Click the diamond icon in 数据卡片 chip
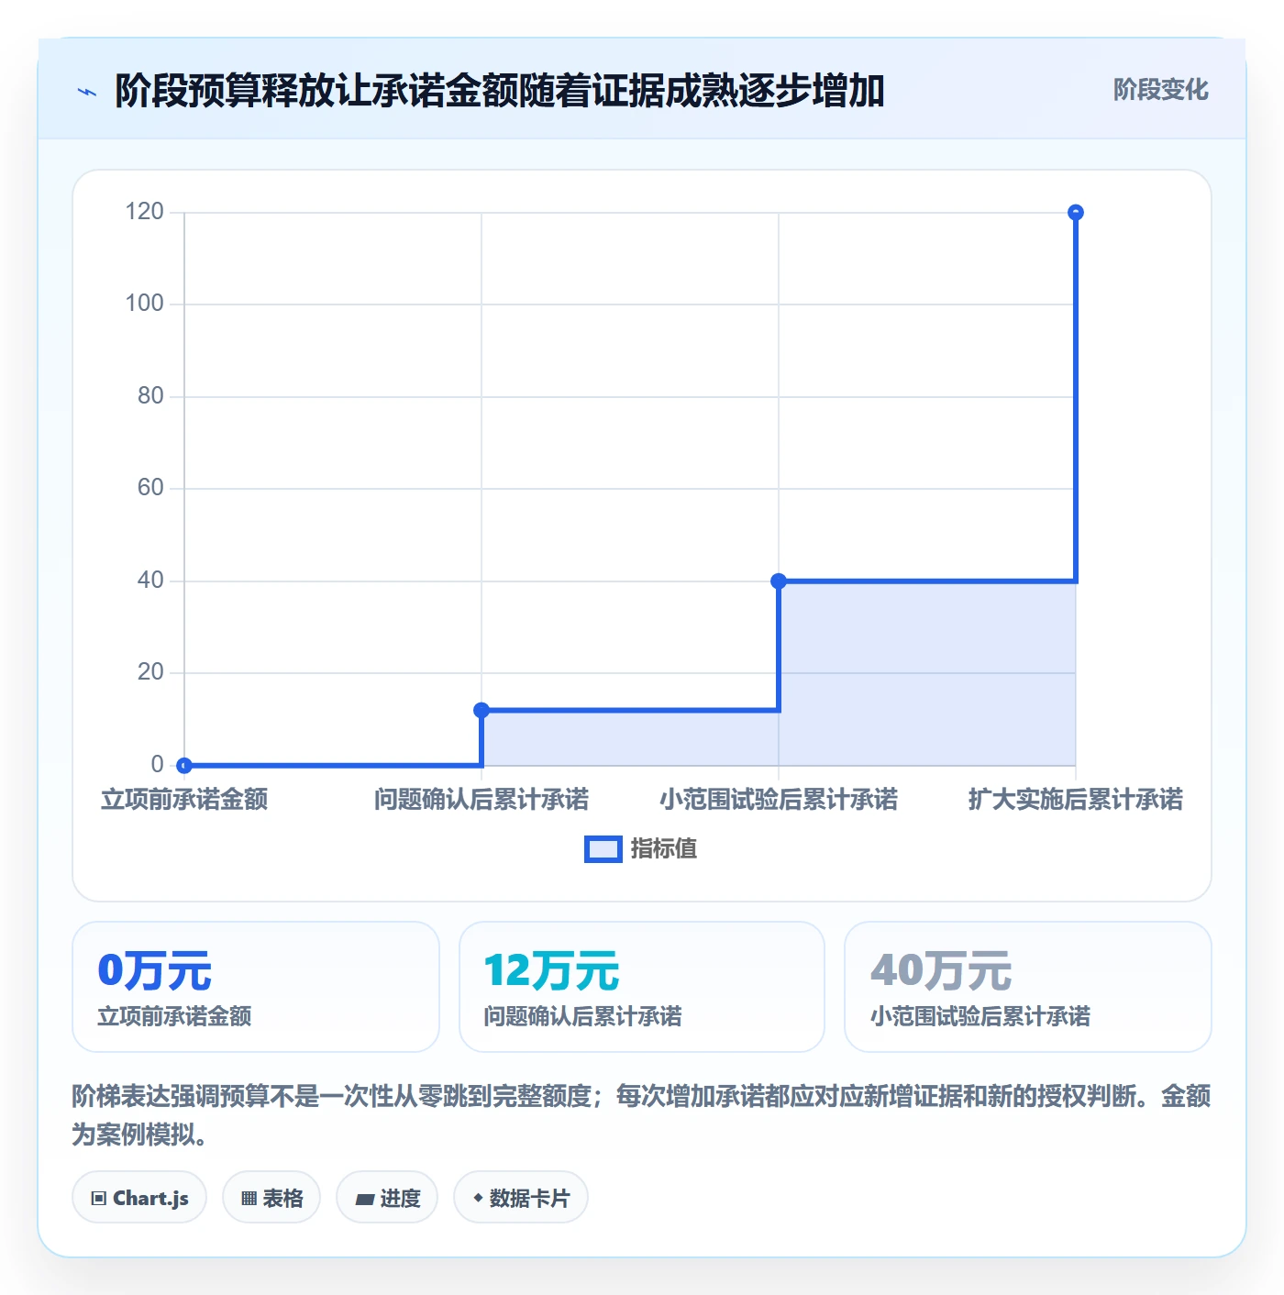The width and height of the screenshot is (1284, 1295). [478, 1198]
